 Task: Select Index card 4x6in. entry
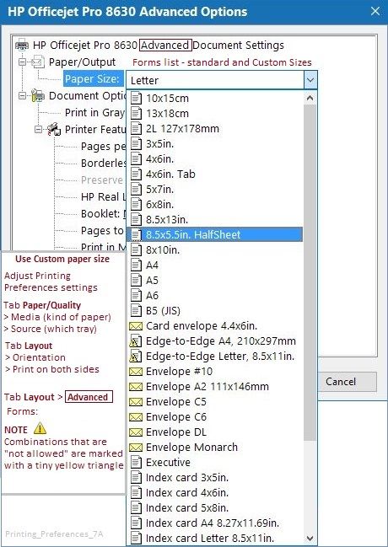point(214,492)
